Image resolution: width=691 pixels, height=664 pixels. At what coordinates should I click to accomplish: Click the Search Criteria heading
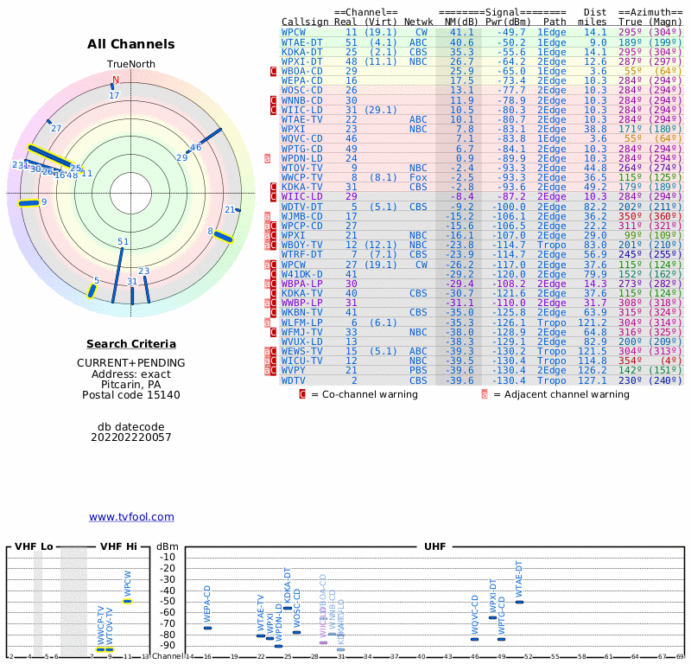tap(131, 344)
